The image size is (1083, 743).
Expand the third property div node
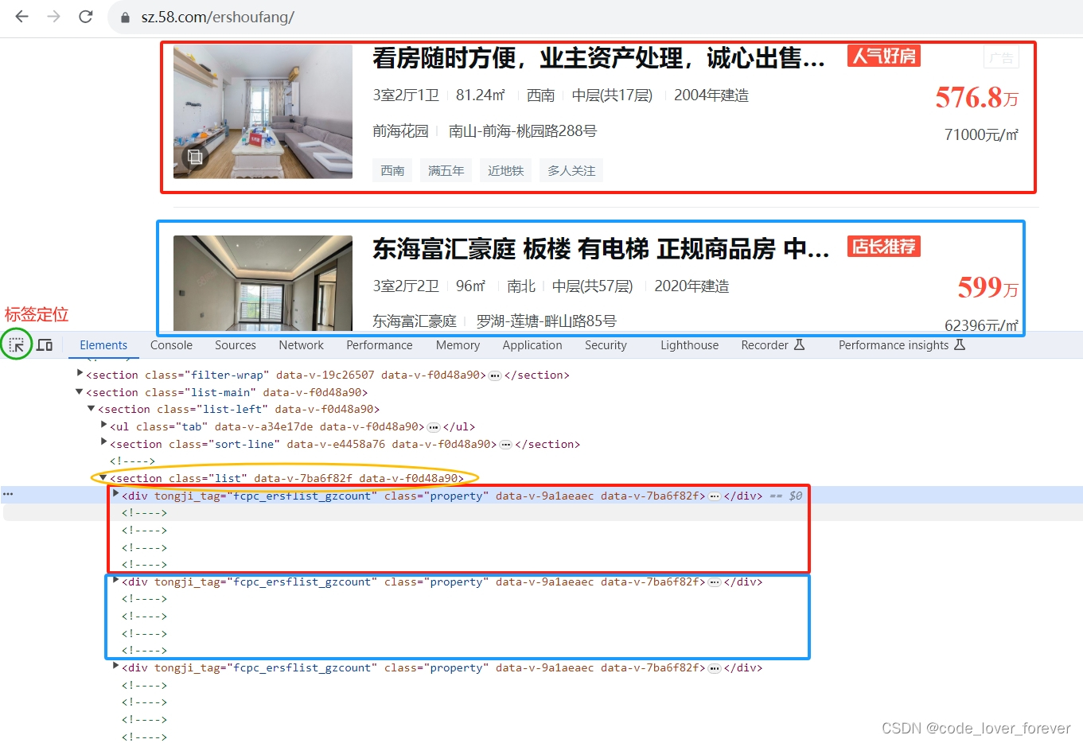click(x=115, y=666)
